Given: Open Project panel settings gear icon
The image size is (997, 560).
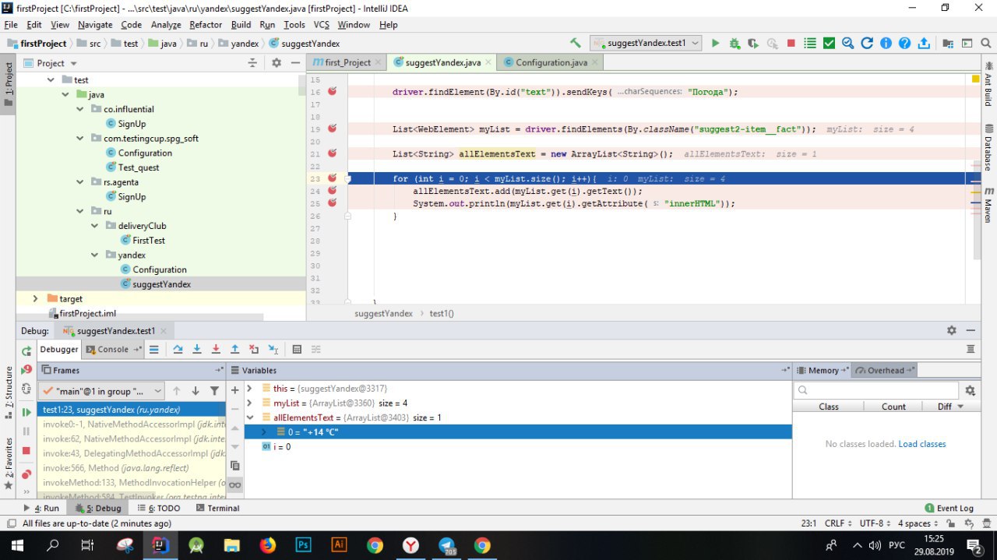Looking at the screenshot, I should [x=276, y=63].
